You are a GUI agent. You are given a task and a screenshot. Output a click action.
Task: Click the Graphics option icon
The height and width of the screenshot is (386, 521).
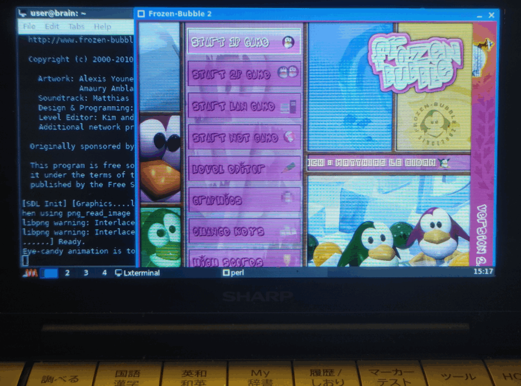click(x=287, y=198)
